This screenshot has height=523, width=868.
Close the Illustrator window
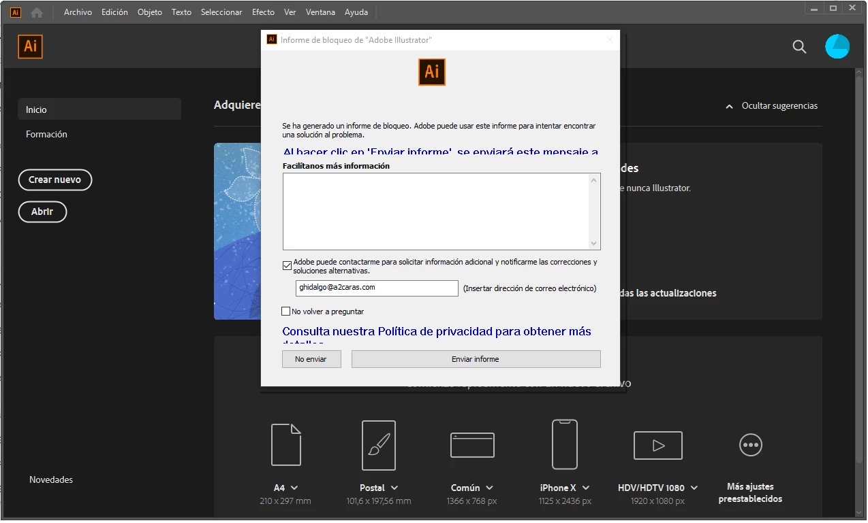[x=852, y=7]
